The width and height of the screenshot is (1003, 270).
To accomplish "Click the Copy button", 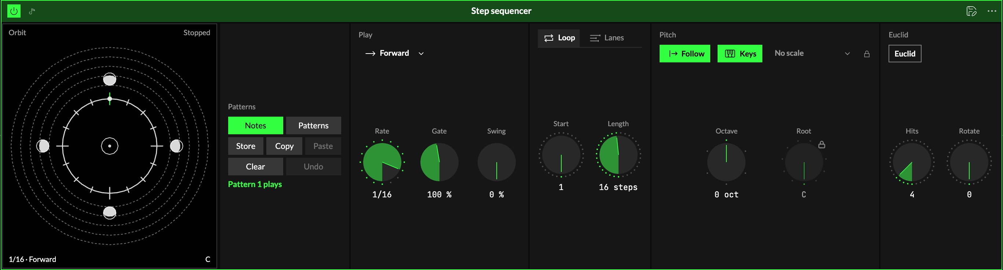I will click(x=284, y=146).
